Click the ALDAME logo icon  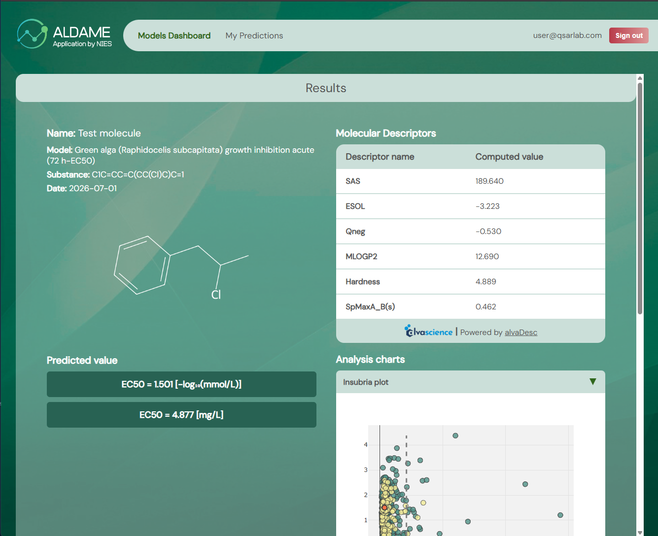pos(32,34)
